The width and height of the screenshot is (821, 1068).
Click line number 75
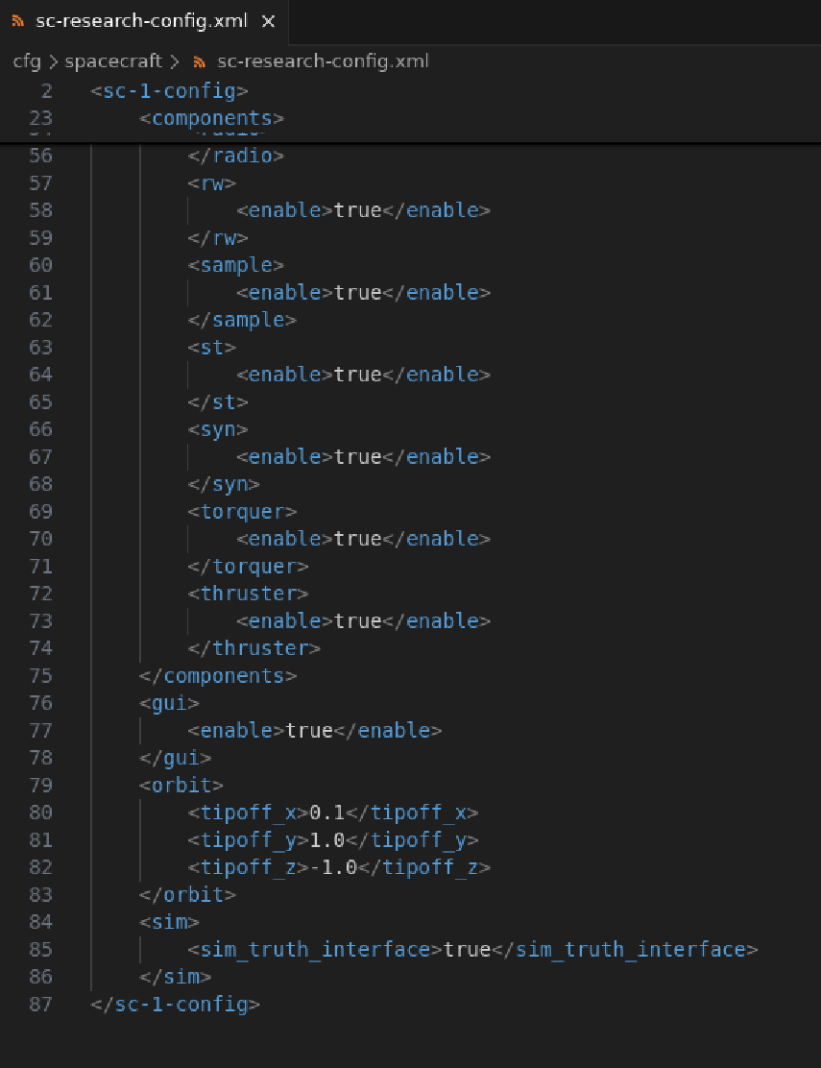(x=40, y=676)
